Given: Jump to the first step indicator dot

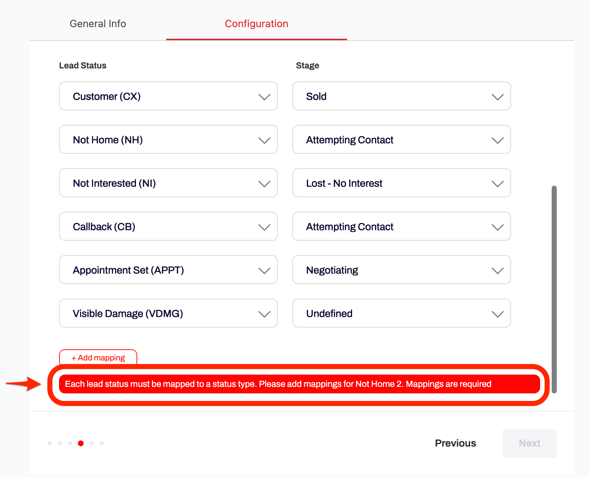Looking at the screenshot, I should [50, 443].
